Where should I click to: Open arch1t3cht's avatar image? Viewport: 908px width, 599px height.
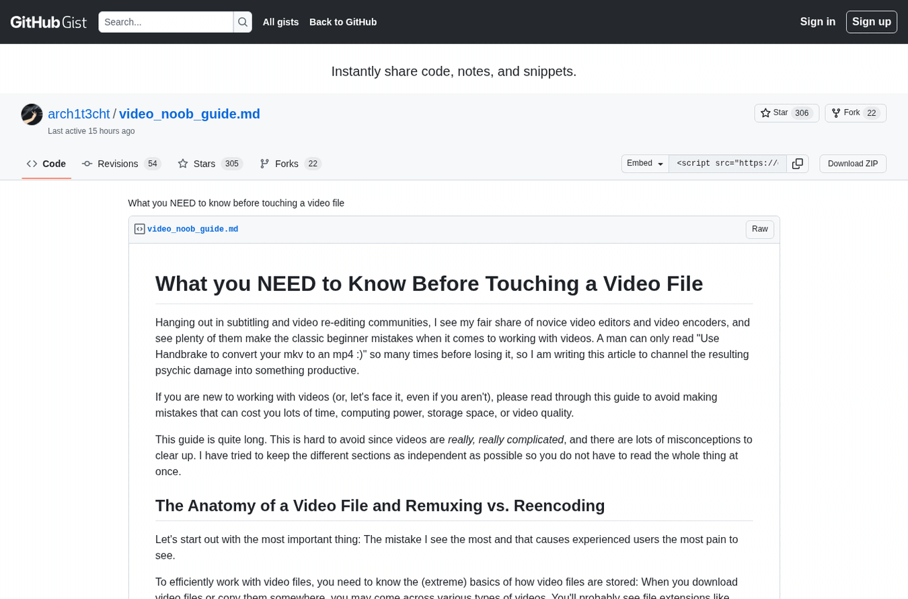[32, 114]
